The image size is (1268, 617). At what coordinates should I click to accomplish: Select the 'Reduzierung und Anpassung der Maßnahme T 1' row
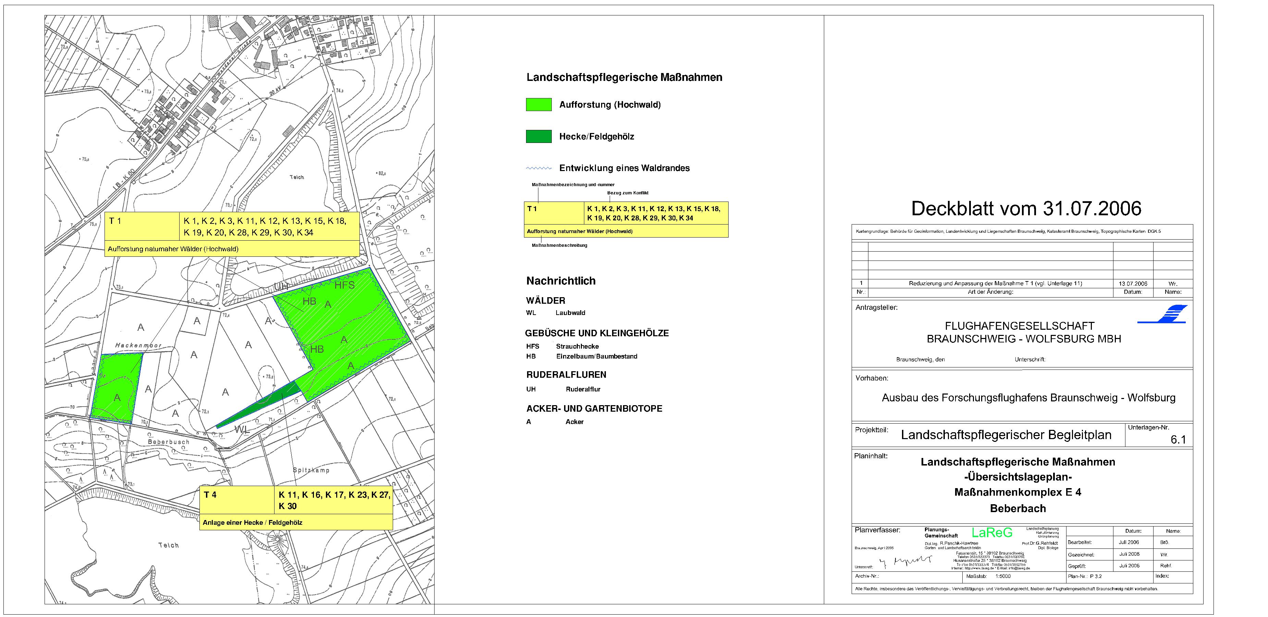(995, 283)
